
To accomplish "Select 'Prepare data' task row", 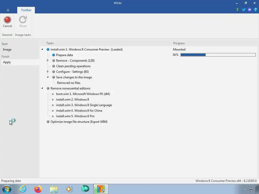I will click(x=64, y=55).
